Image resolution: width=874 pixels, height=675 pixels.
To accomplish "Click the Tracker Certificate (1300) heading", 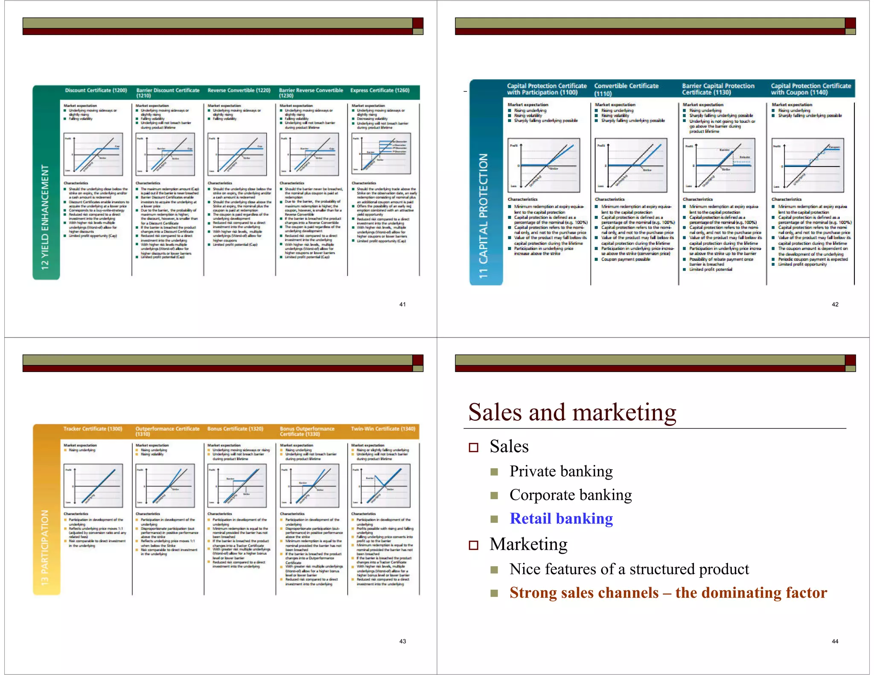I will 93,429.
